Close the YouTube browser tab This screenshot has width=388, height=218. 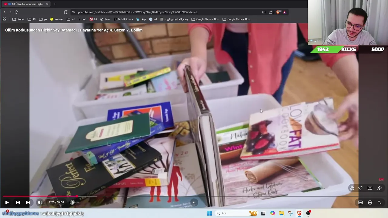(47, 4)
